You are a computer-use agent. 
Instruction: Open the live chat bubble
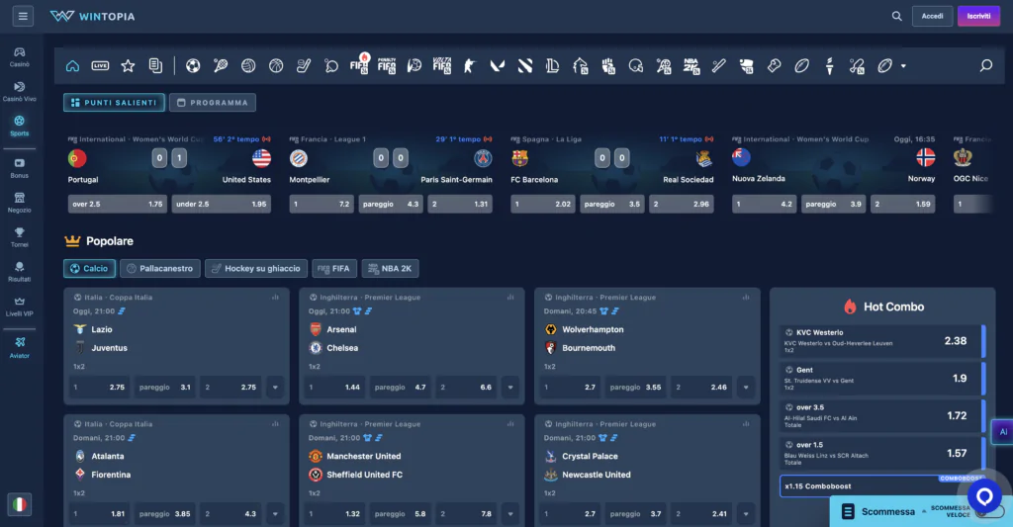pyautogui.click(x=984, y=496)
